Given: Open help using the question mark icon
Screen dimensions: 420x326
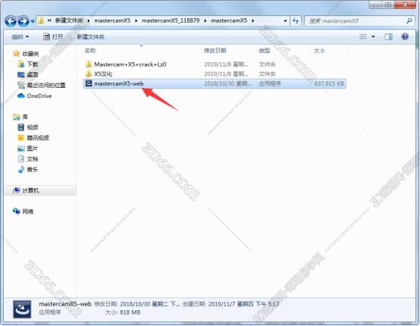Looking at the screenshot, I should [x=405, y=36].
